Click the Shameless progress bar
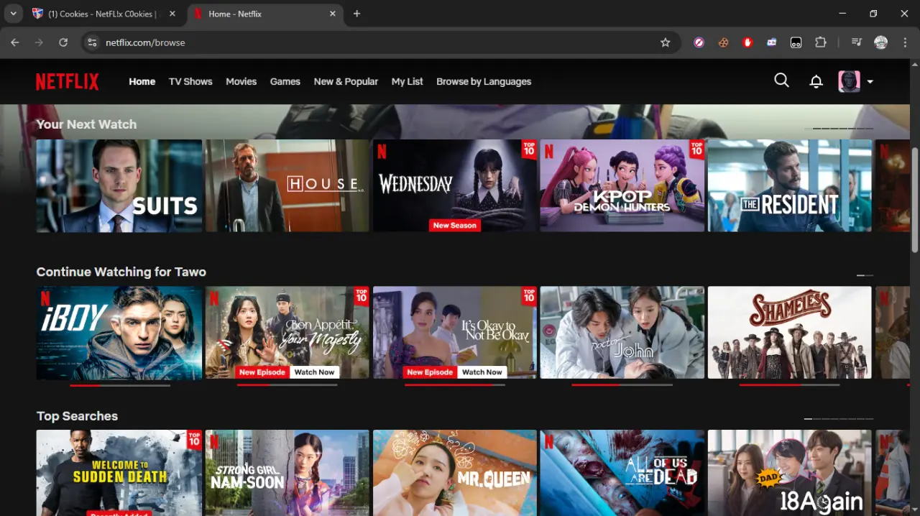The height and width of the screenshot is (516, 920). pyautogui.click(x=790, y=385)
